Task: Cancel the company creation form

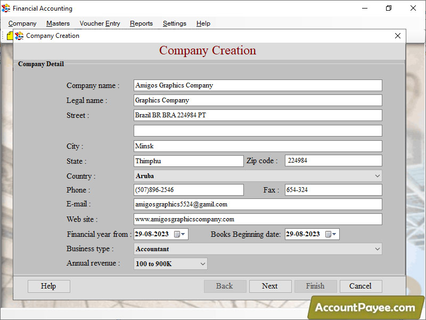Action: [x=361, y=286]
